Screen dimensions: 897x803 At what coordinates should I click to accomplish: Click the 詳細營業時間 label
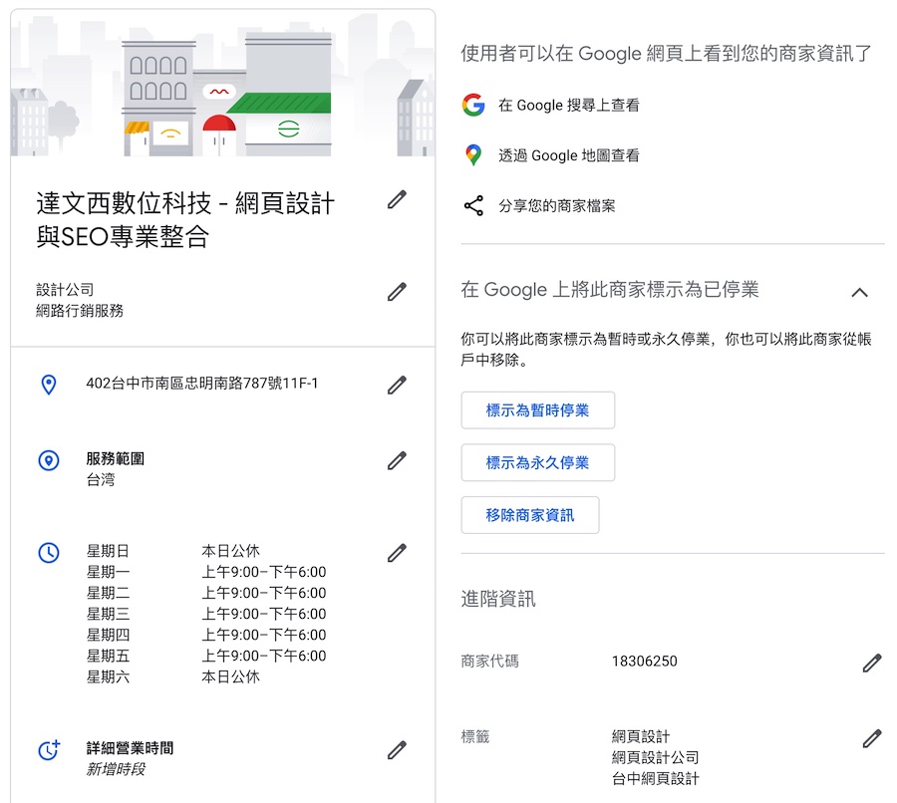130,748
